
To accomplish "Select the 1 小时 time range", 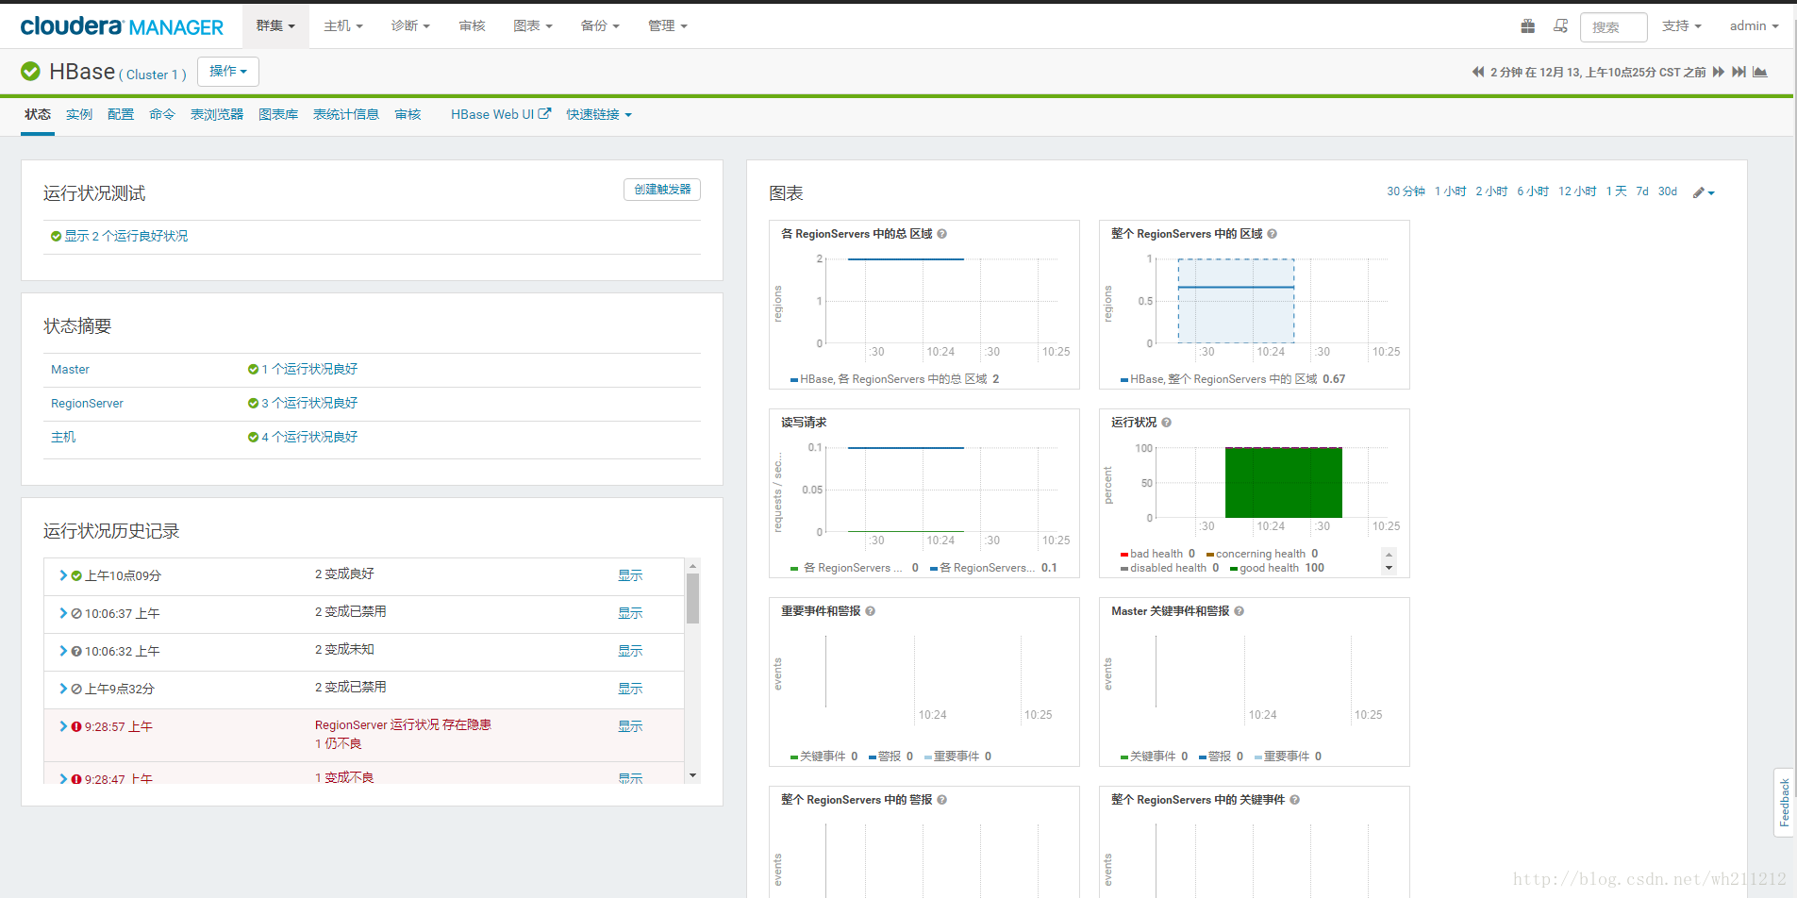I will [x=1450, y=191].
